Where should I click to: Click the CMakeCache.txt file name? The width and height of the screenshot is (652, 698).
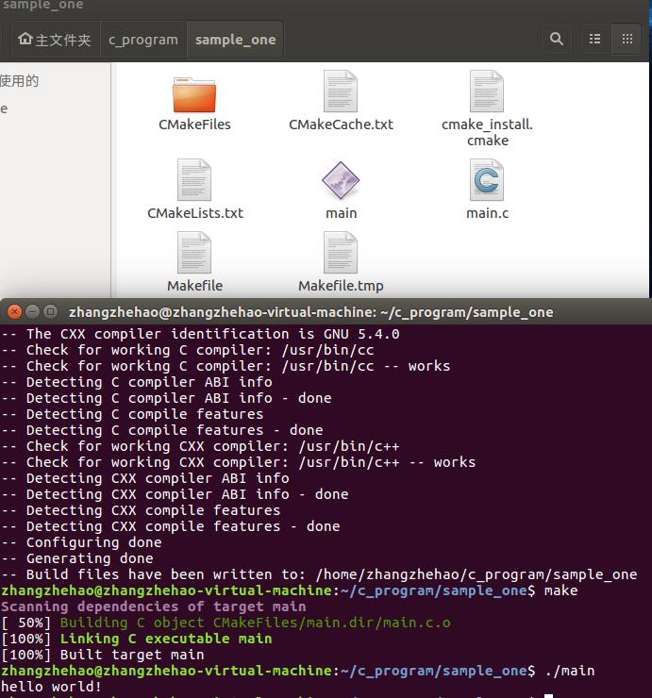(341, 125)
